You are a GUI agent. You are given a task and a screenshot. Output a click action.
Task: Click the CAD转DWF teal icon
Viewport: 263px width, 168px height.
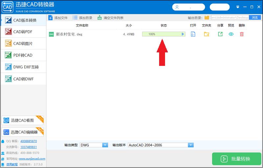pyautogui.click(x=9, y=79)
